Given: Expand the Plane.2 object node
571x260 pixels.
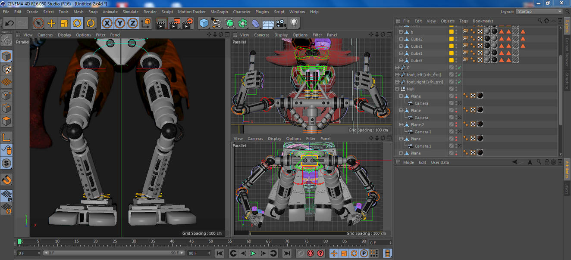Looking at the screenshot, I should coord(401,125).
